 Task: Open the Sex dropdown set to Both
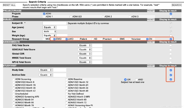(49, 31)
